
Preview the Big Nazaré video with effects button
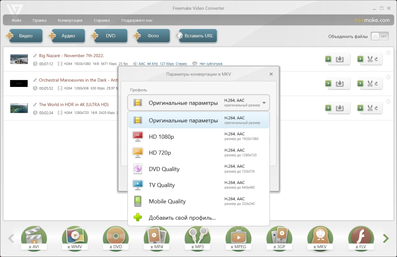338,59
